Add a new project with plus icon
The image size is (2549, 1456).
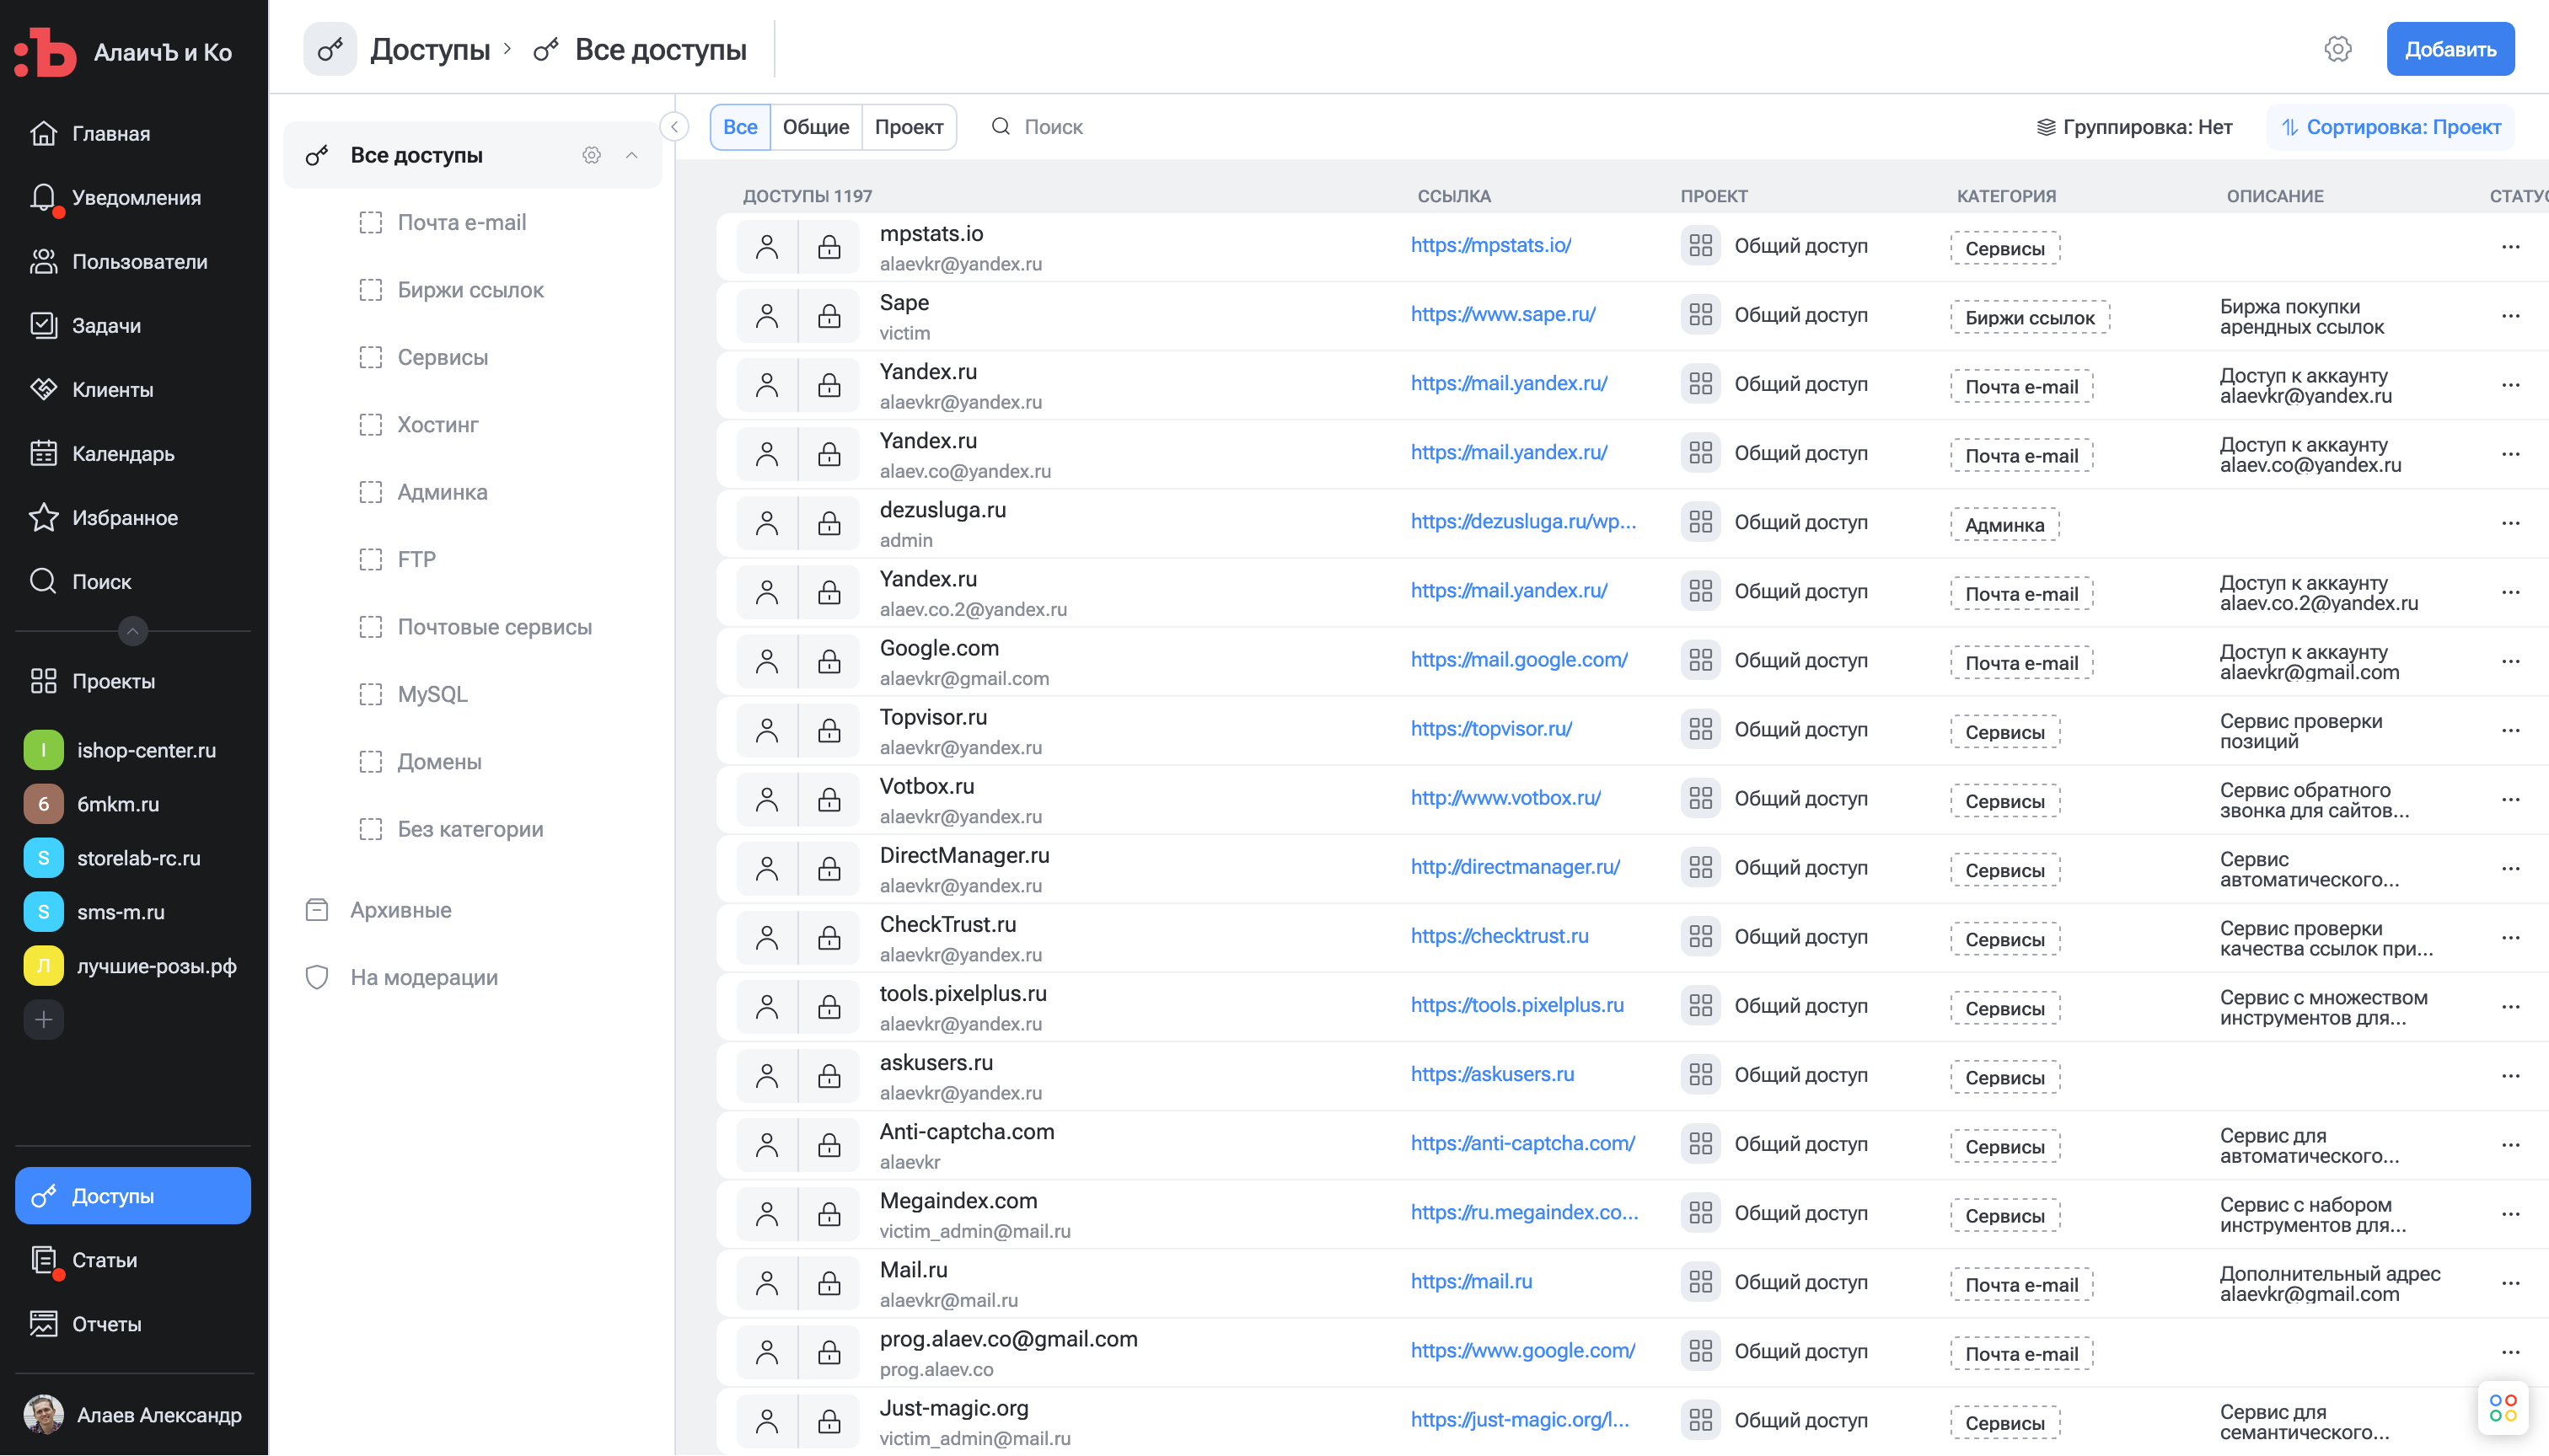43,1020
